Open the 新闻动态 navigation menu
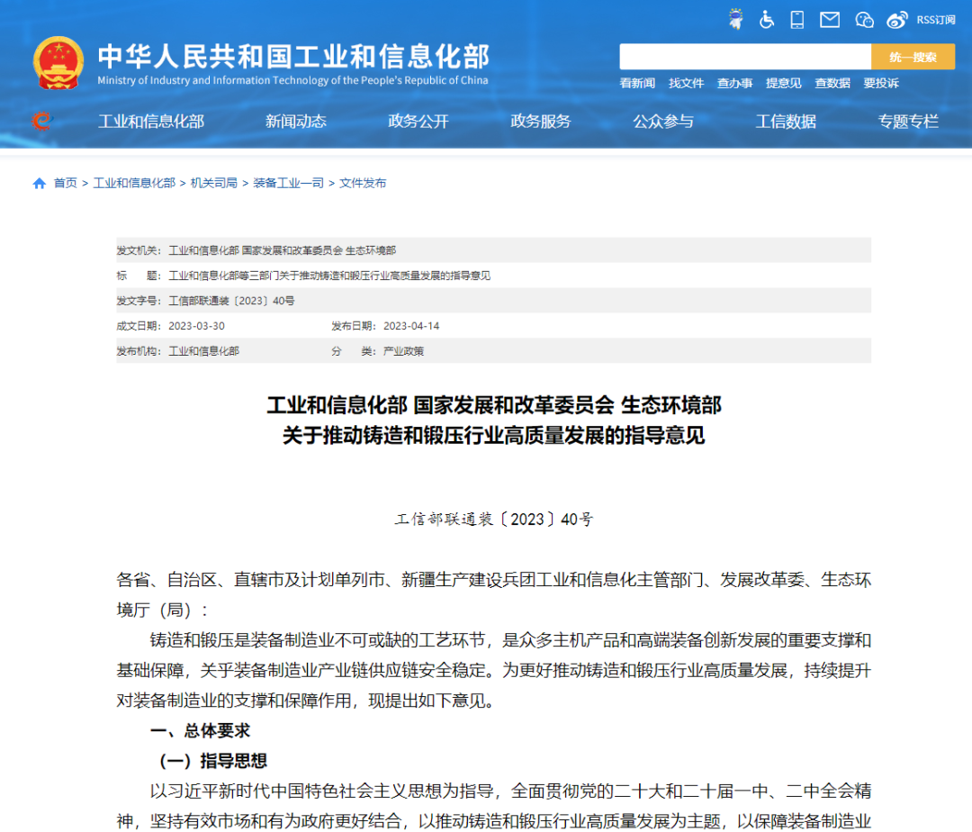This screenshot has height=832, width=972. click(296, 122)
